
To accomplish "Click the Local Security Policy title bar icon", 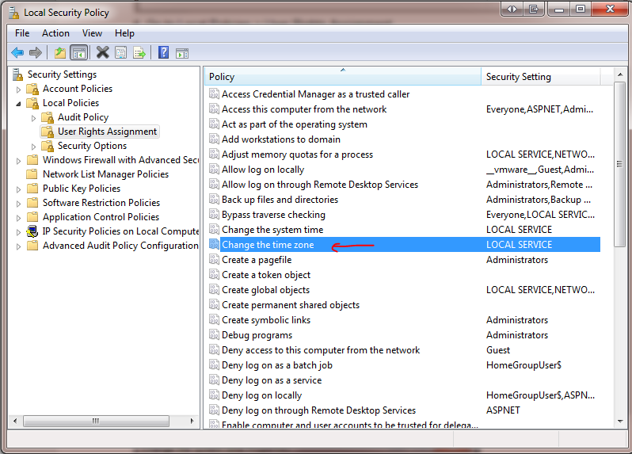I will (x=14, y=13).
